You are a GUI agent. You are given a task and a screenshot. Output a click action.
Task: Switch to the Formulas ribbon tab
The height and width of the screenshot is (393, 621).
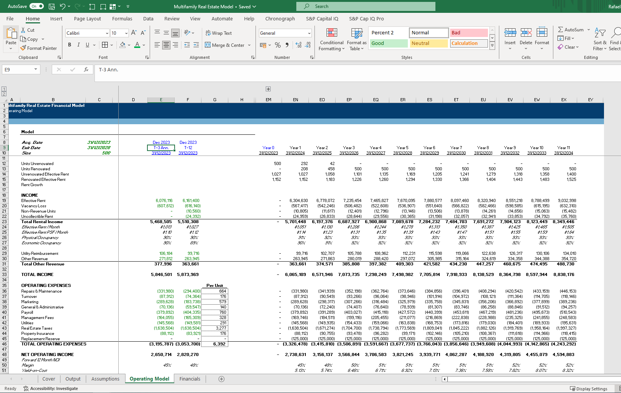coord(122,18)
